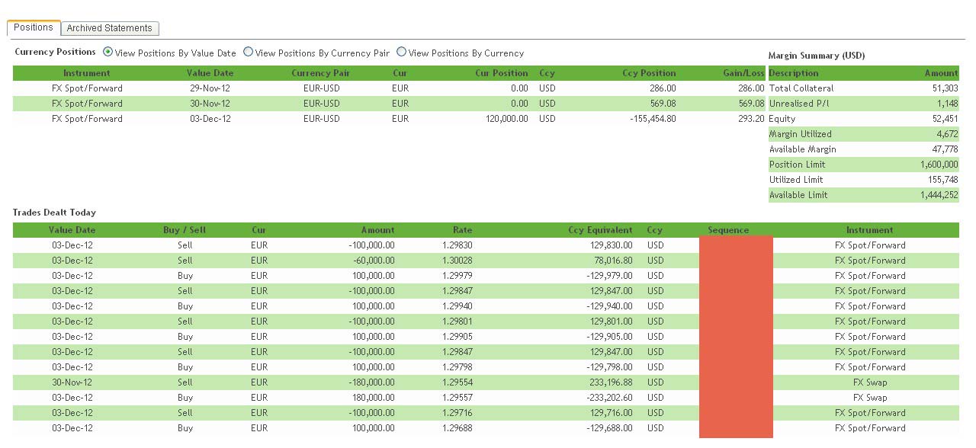Click the Gain/Loss column header
This screenshot has height=448, width=976.
(x=743, y=73)
